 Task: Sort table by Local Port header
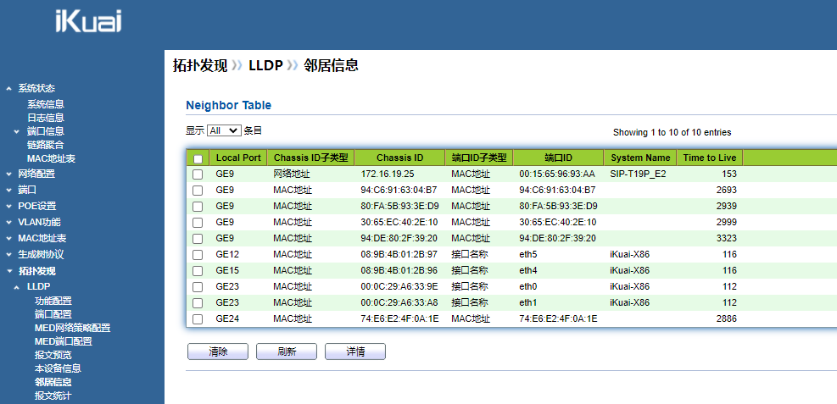(x=238, y=158)
